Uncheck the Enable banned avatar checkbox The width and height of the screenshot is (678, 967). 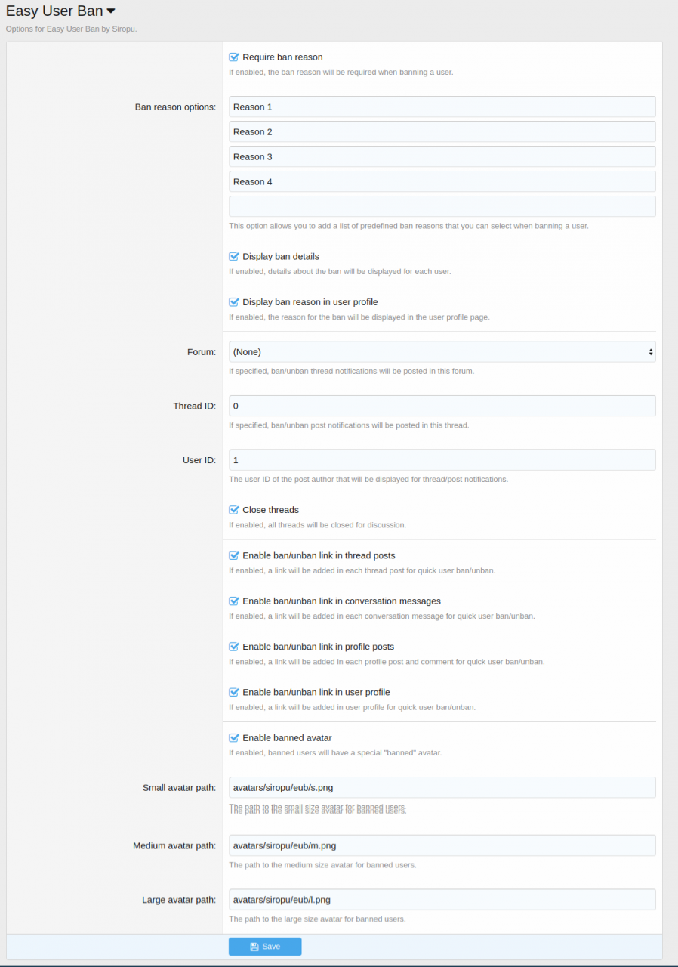tap(234, 738)
